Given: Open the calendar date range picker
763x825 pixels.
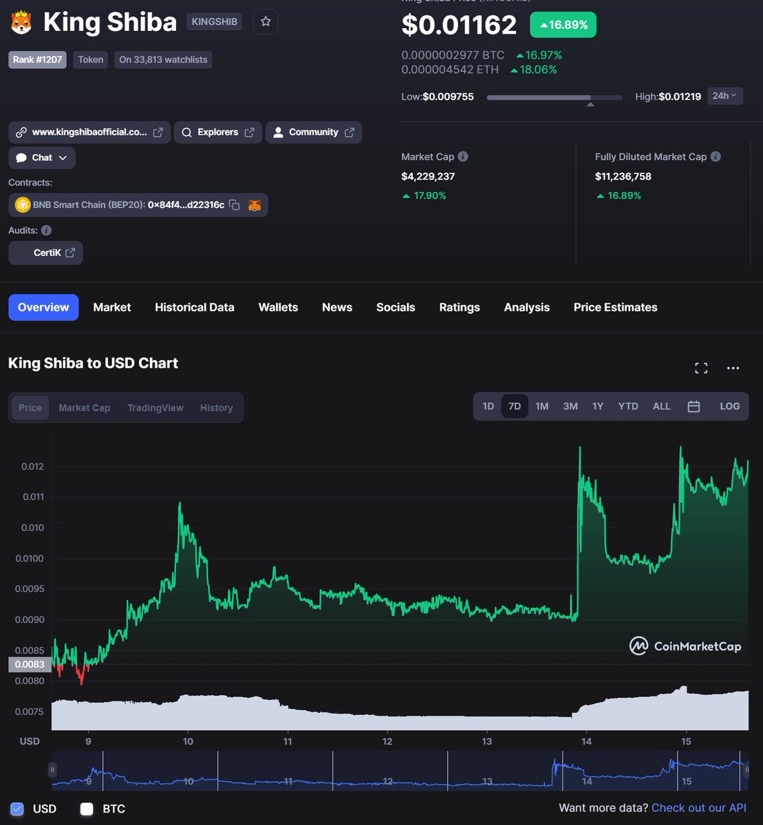Looking at the screenshot, I should tap(694, 406).
